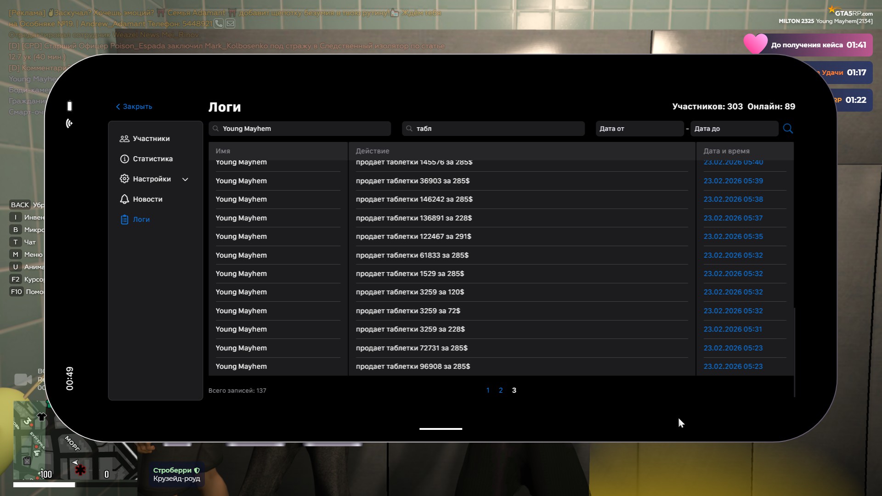Expand the Настройки chevron arrow
This screenshot has height=496, width=882.
click(185, 179)
